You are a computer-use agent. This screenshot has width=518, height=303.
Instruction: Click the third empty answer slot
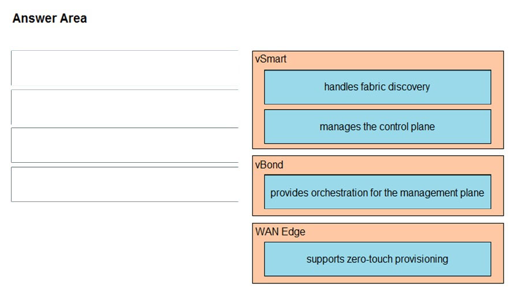(125, 145)
